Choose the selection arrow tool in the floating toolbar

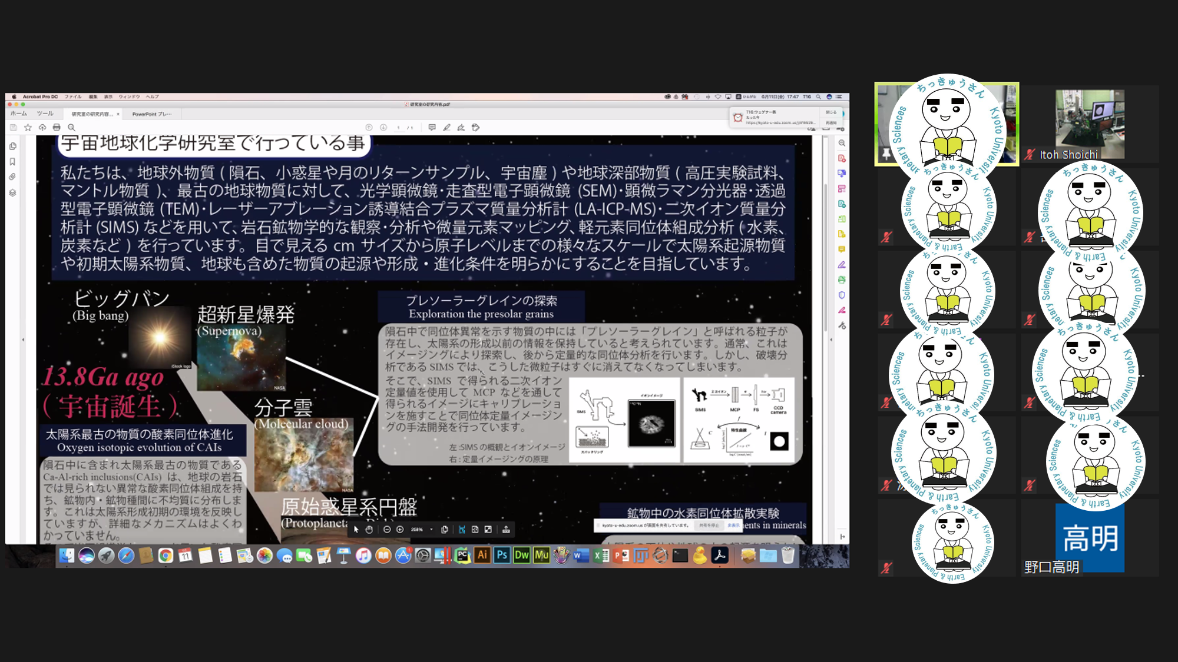356,530
